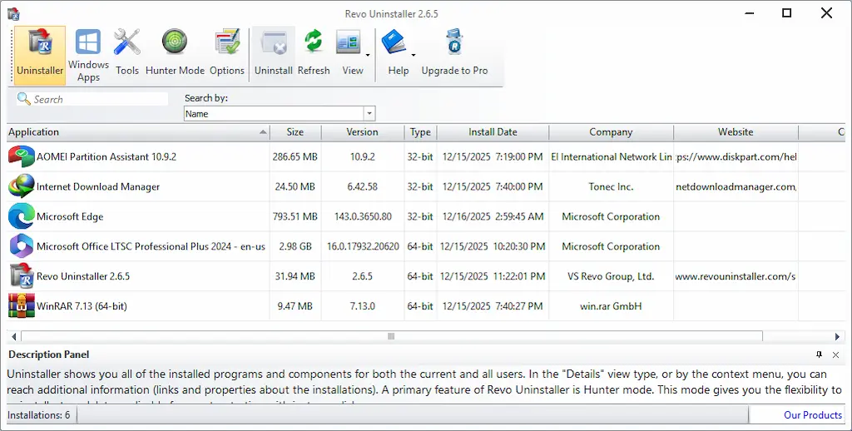Sort by the Version column header
This screenshot has height=431, width=852.
[363, 132]
